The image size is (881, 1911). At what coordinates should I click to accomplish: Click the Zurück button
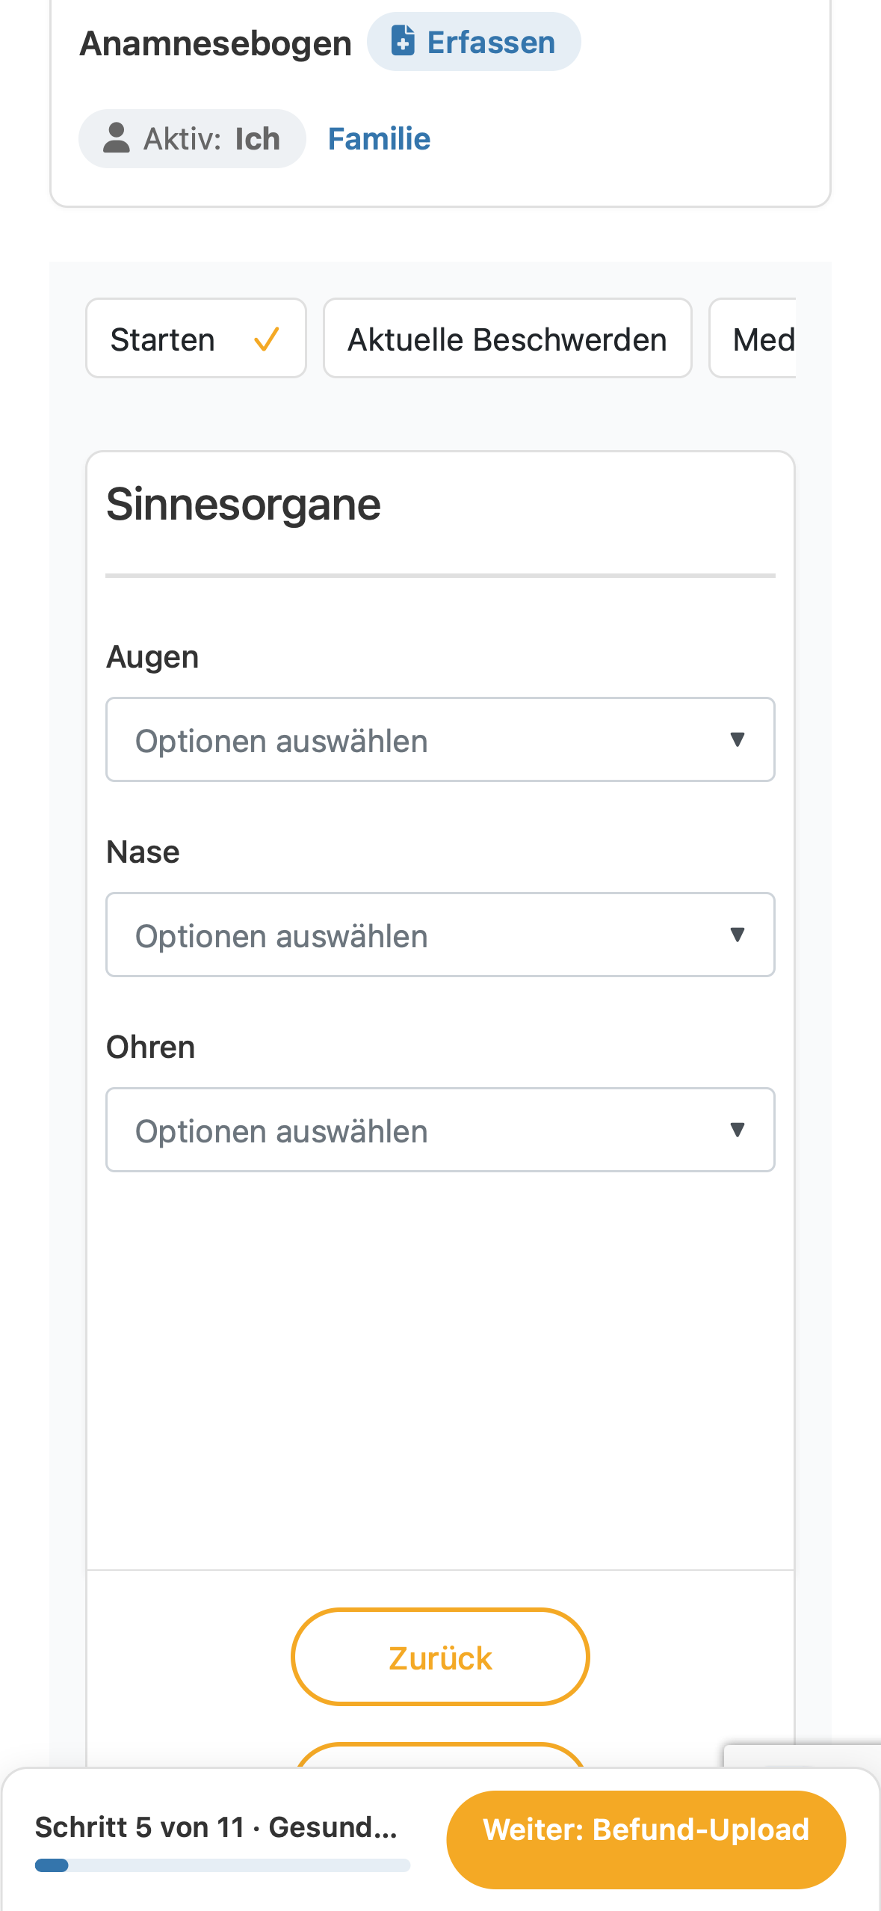pos(440,1657)
